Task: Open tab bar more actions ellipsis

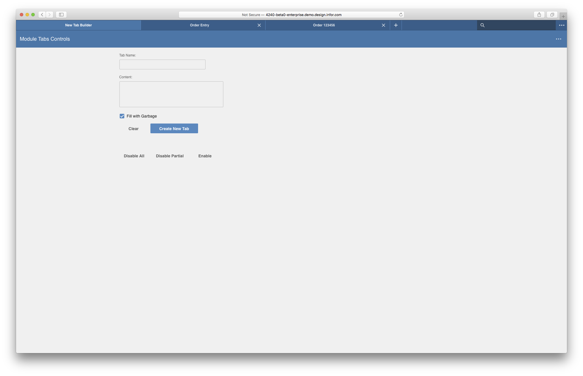Action: click(561, 25)
